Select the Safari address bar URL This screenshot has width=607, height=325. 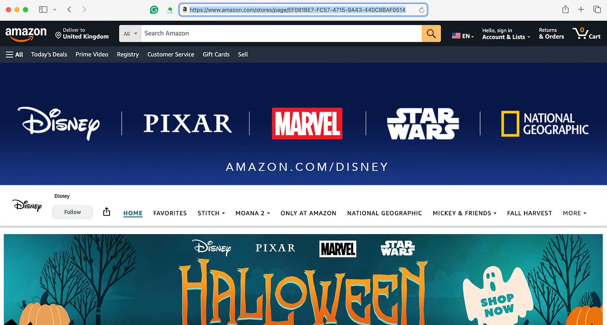click(297, 10)
